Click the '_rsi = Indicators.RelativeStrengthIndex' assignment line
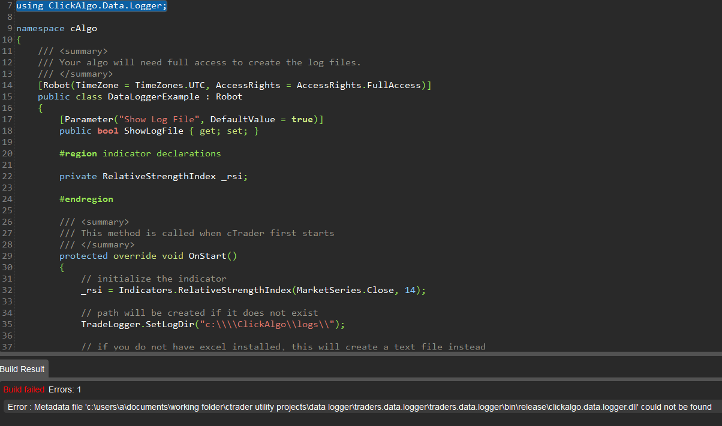Viewport: 722px width, 426px height. click(253, 290)
